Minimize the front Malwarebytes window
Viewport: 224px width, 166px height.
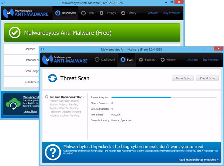point(206,49)
